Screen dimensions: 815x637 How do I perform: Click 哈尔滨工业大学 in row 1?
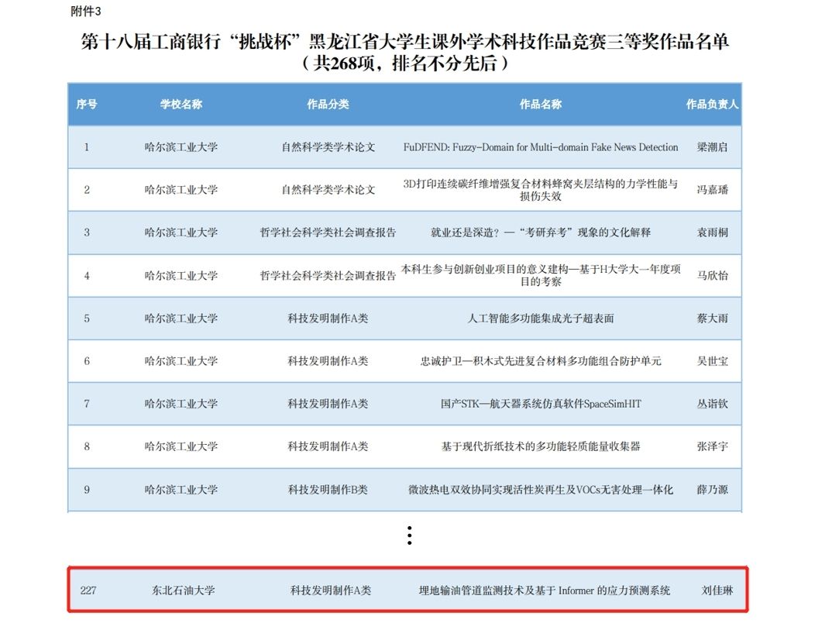tap(181, 147)
